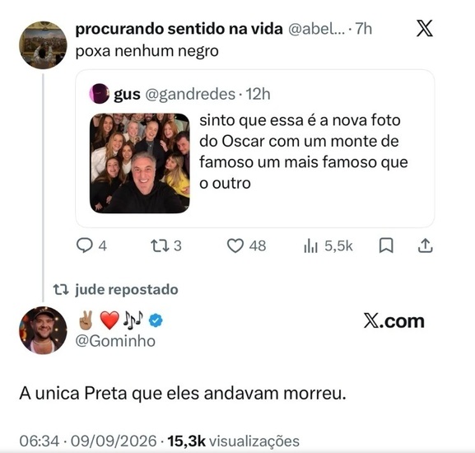Click the 15,3k visualizações count
This screenshot has width=475, height=453.
pyautogui.click(x=233, y=441)
